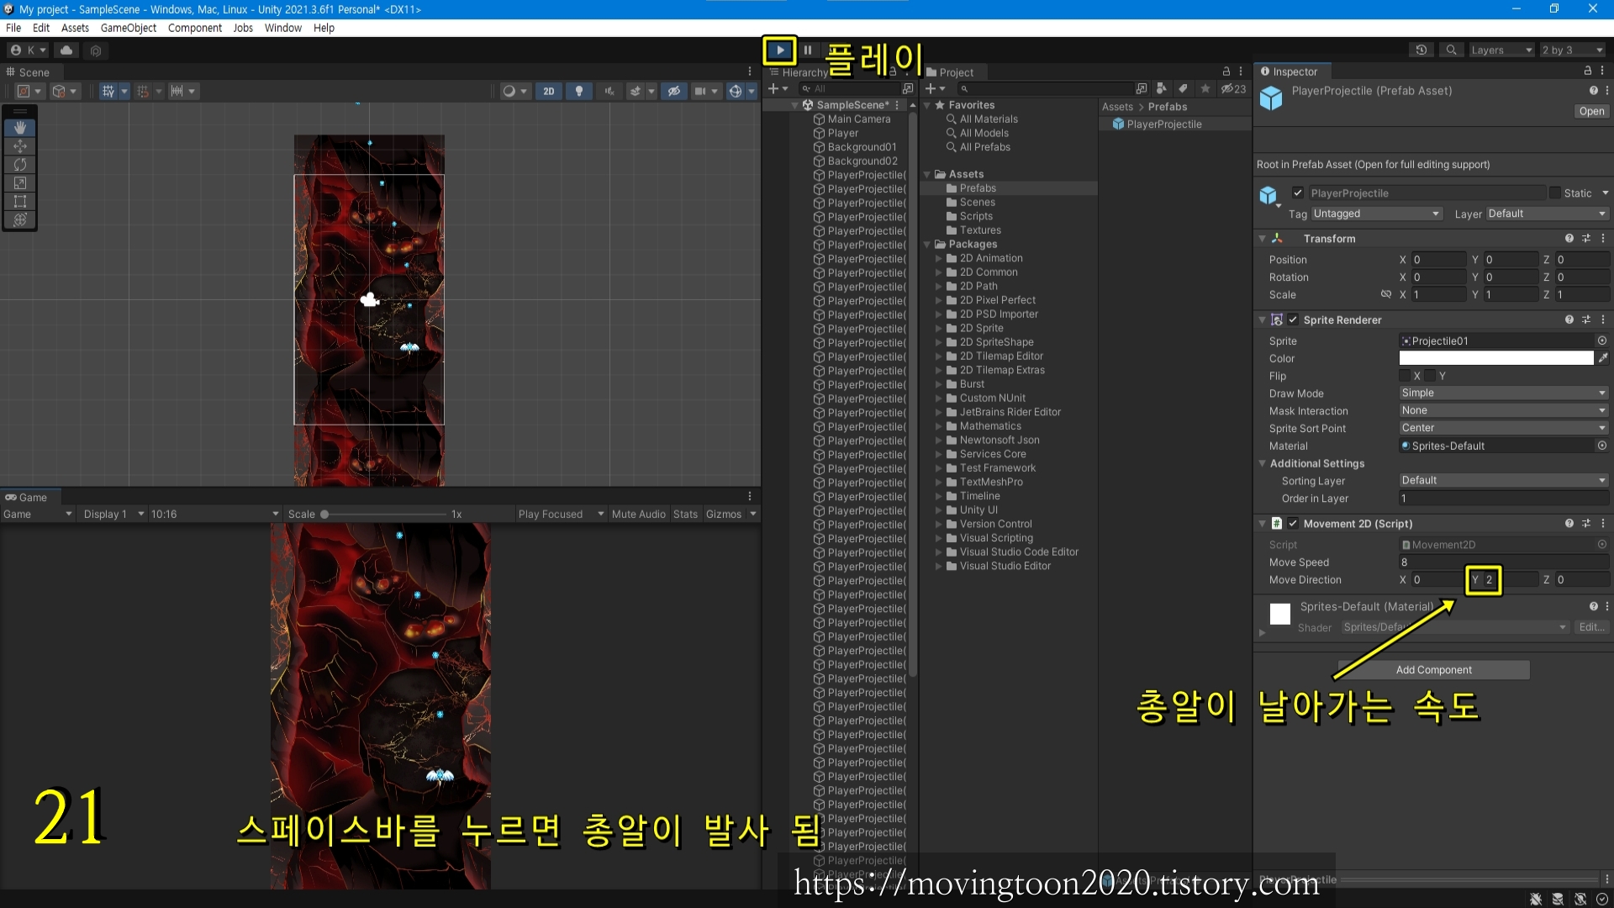Image resolution: width=1614 pixels, height=908 pixels.
Task: Click the Sprite object picker circle
Action: [1601, 341]
